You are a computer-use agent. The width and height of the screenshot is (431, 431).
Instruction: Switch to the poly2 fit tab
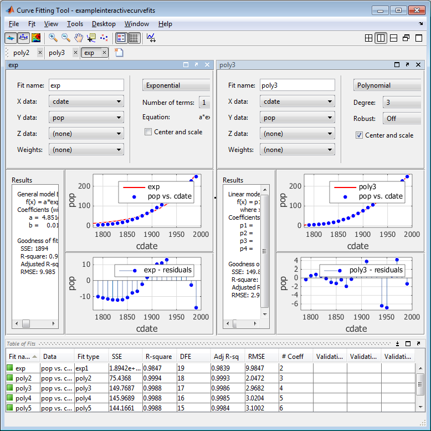pyautogui.click(x=22, y=53)
